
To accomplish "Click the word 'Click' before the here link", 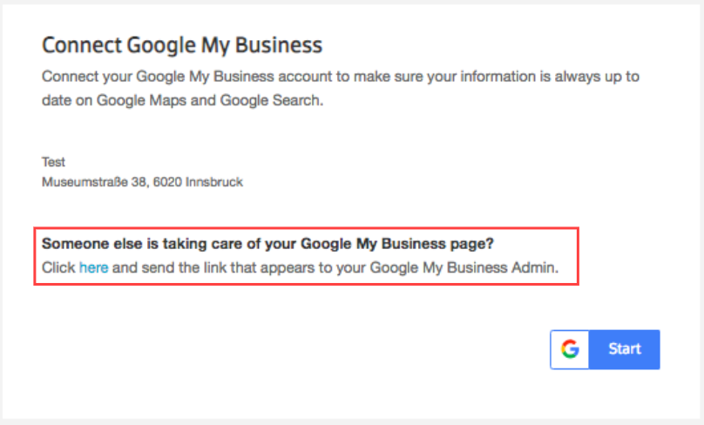I will click(58, 268).
